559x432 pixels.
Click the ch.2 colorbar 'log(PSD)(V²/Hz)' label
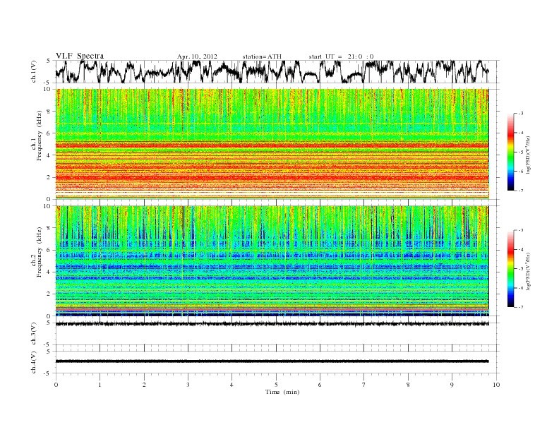pos(529,272)
